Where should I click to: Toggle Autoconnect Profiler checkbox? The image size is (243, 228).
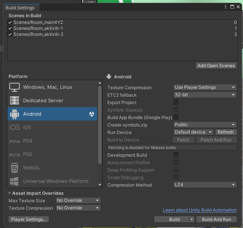176,162
